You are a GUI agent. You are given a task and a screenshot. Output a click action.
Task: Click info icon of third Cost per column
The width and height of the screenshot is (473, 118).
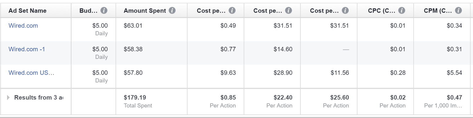pos(345,11)
